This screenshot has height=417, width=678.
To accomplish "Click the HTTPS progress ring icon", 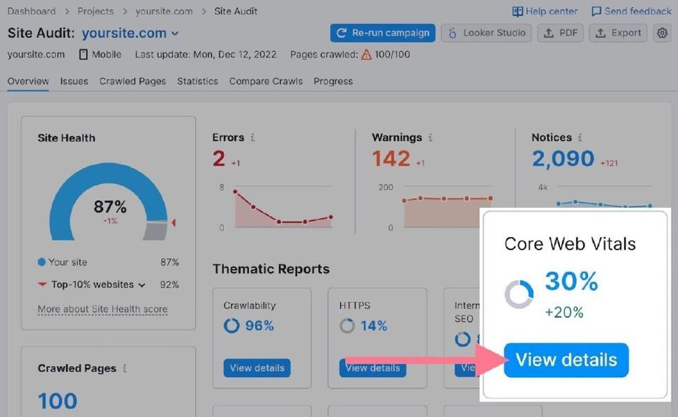I will [x=347, y=326].
